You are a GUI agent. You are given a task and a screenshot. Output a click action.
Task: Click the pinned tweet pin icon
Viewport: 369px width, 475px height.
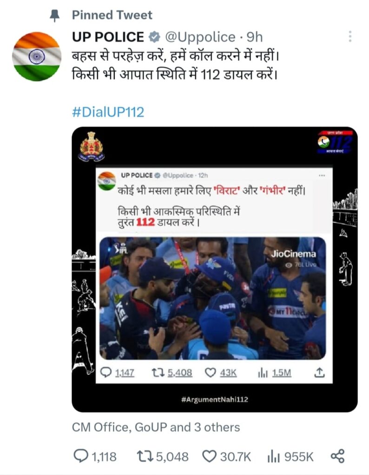pyautogui.click(x=55, y=15)
